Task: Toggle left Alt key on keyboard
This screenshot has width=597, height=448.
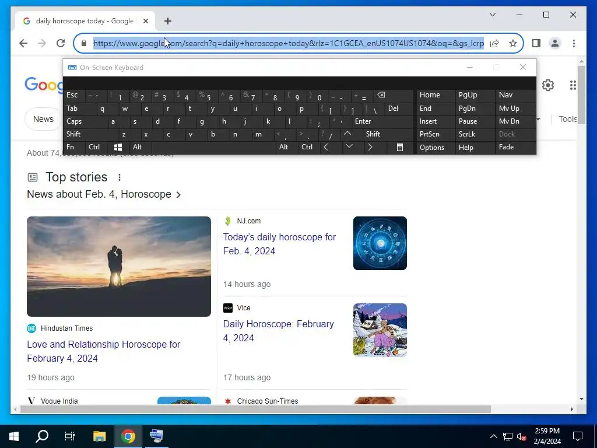Action: (x=140, y=148)
